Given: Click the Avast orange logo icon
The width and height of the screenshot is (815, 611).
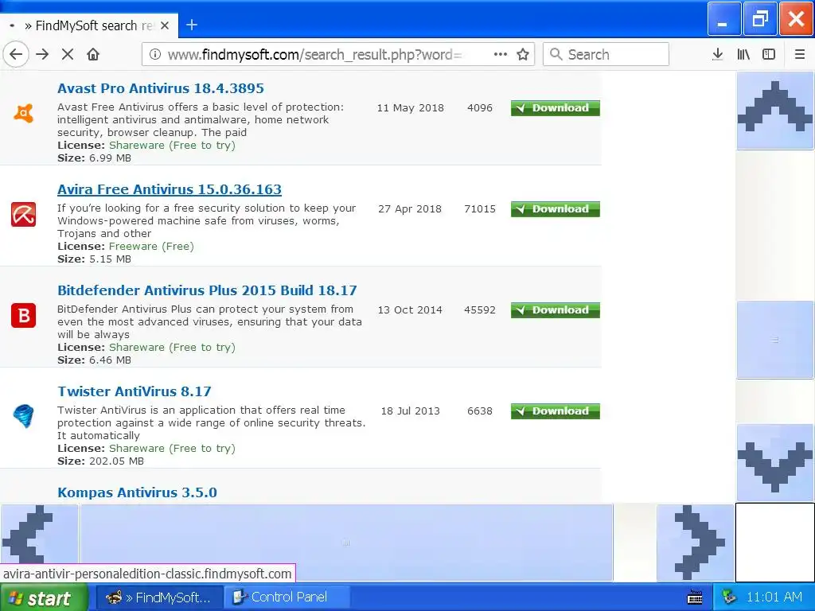Looking at the screenshot, I should pos(23,113).
